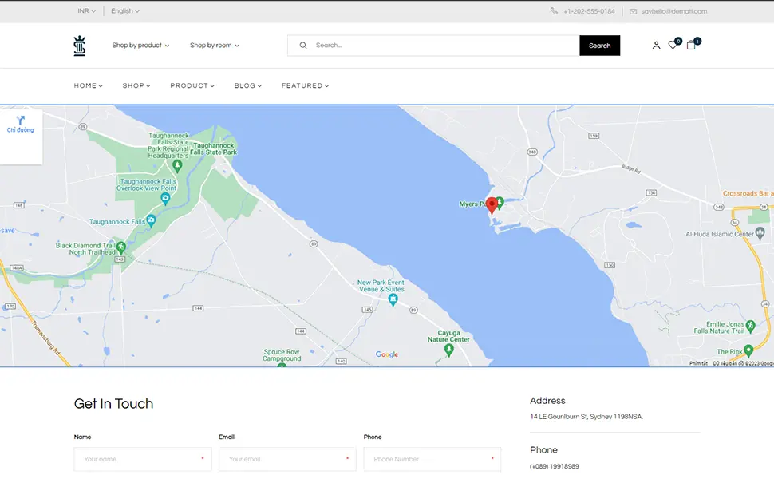
Task: Click the Cayuga Nature Center map marker
Action: pos(448,350)
